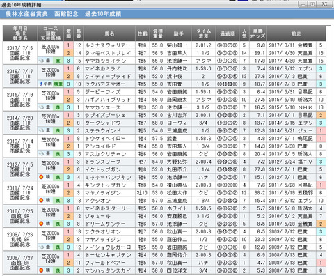
Task: Click horse name トランスワープ
Action: [x=103, y=162]
